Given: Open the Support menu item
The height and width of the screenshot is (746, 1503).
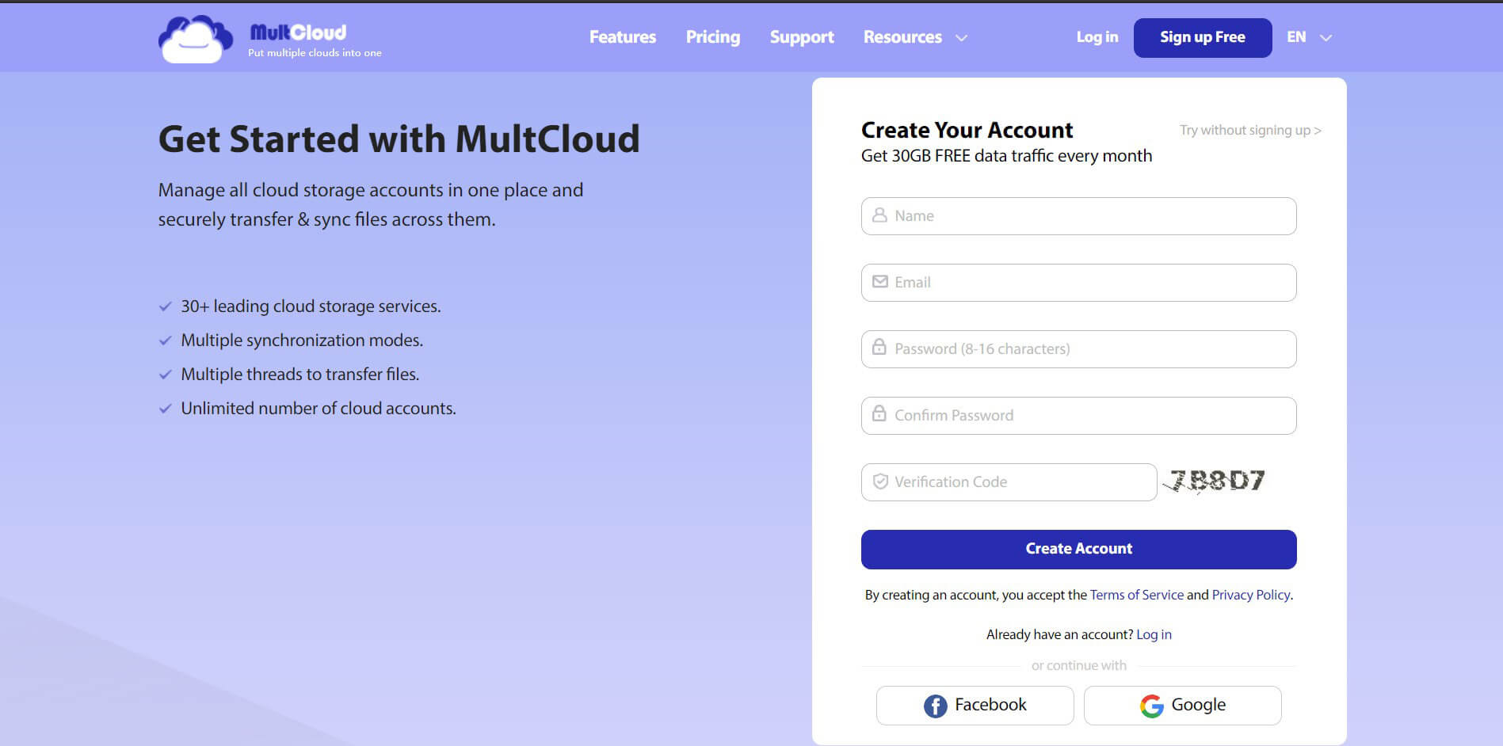Looking at the screenshot, I should pos(801,37).
